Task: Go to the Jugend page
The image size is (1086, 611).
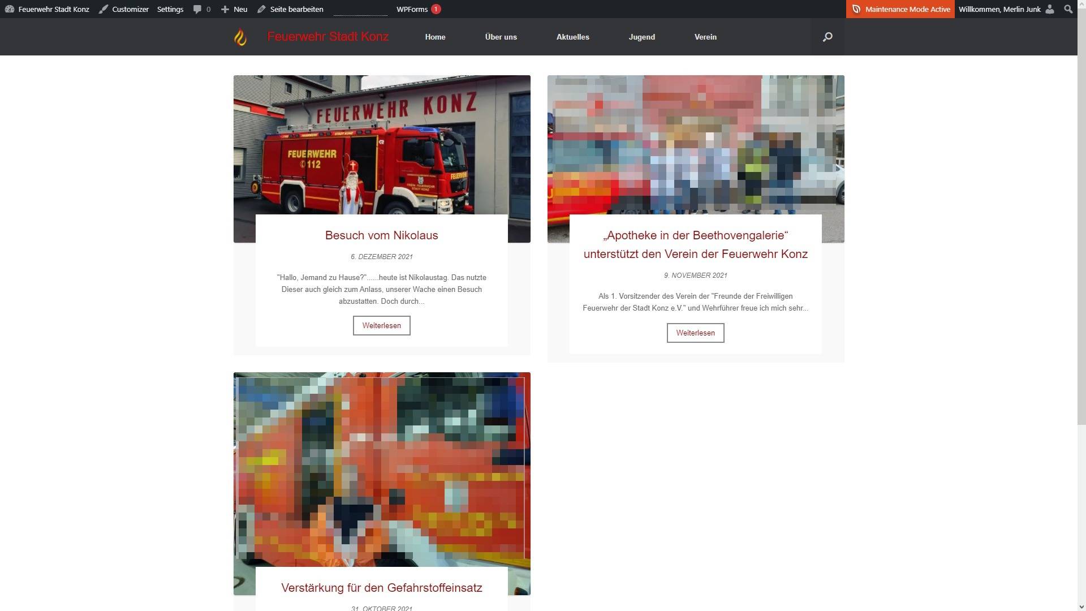Action: pyautogui.click(x=641, y=37)
